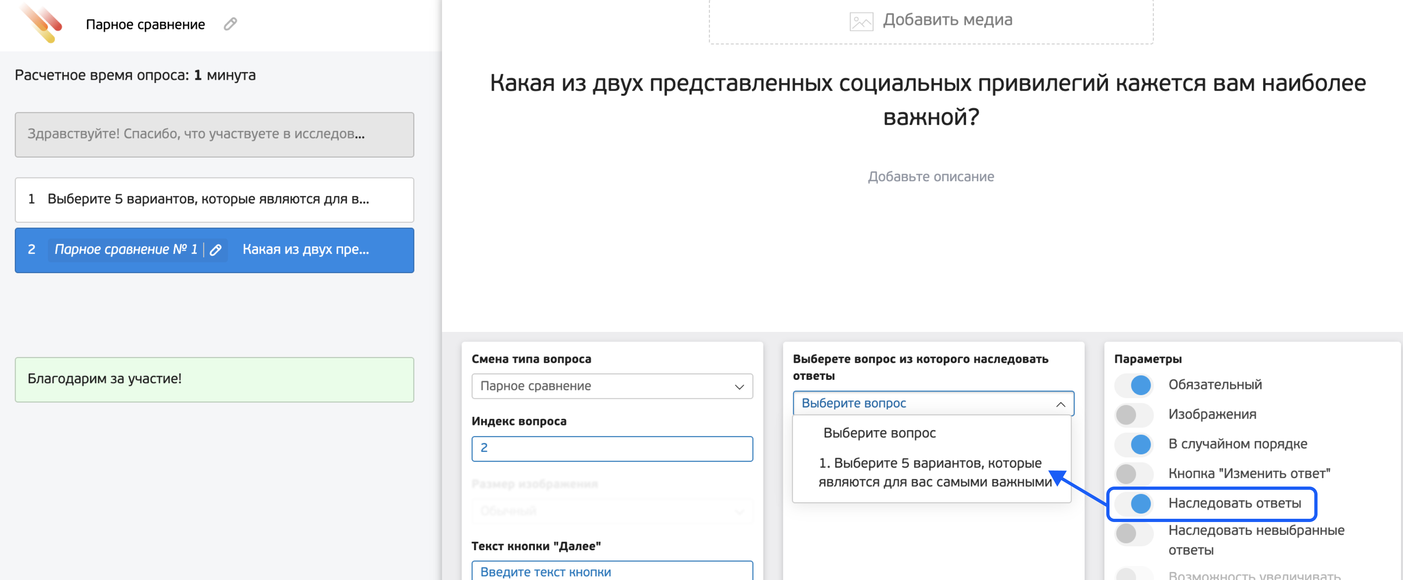Click the Текст кнопки "Далее" input
This screenshot has height=580, width=1403.
tap(612, 571)
